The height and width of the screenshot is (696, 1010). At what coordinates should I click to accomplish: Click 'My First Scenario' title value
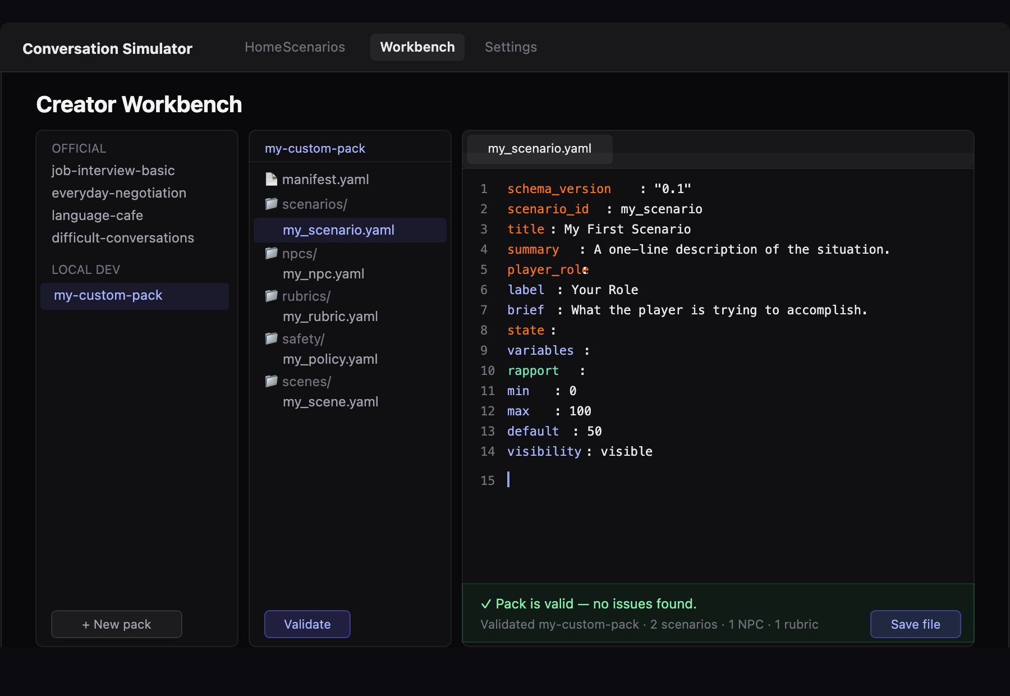(x=627, y=230)
